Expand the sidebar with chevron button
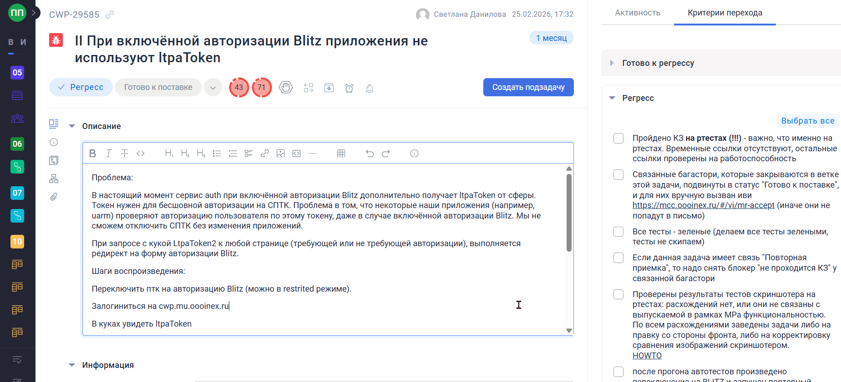Image resolution: width=841 pixels, height=382 pixels. [x=34, y=13]
